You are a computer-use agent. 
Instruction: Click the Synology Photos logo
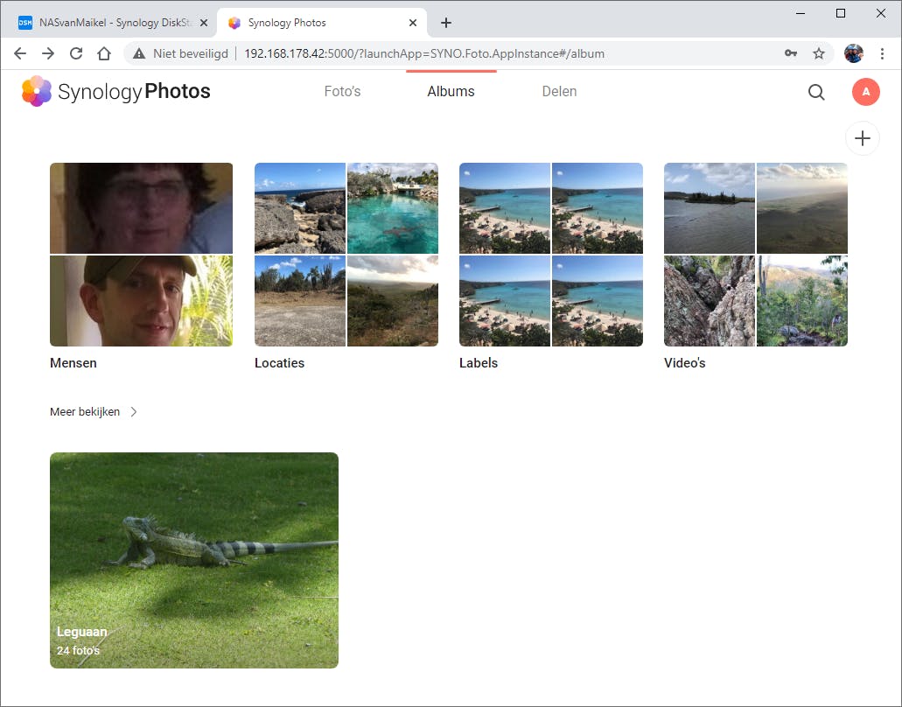tap(116, 91)
